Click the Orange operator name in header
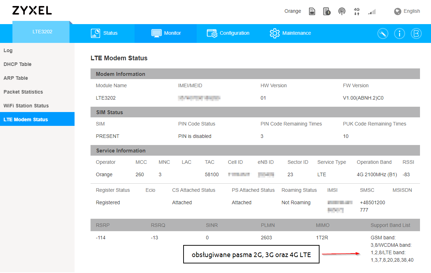The height and width of the screenshot is (273, 431). point(293,11)
